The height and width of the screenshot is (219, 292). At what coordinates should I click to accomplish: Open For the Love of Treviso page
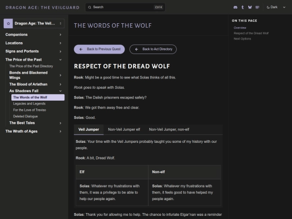tap(30, 110)
